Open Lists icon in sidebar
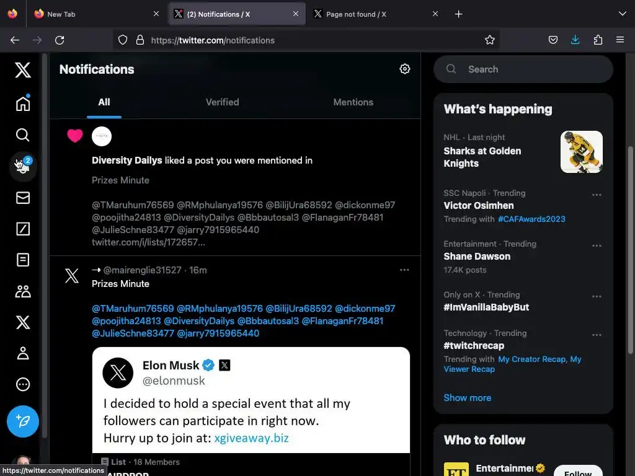This screenshot has height=476, width=635. (x=23, y=260)
